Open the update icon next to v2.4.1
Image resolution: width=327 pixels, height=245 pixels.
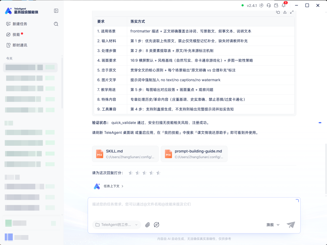(x=261, y=5)
